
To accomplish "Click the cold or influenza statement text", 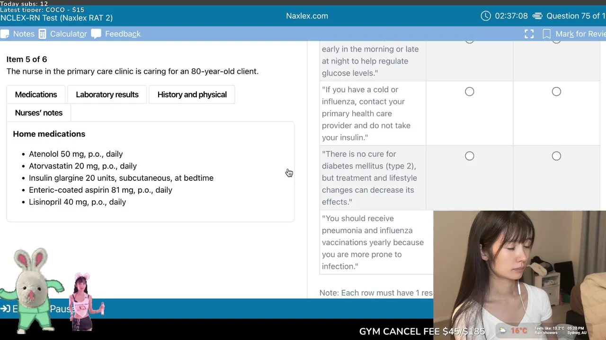I will click(366, 113).
